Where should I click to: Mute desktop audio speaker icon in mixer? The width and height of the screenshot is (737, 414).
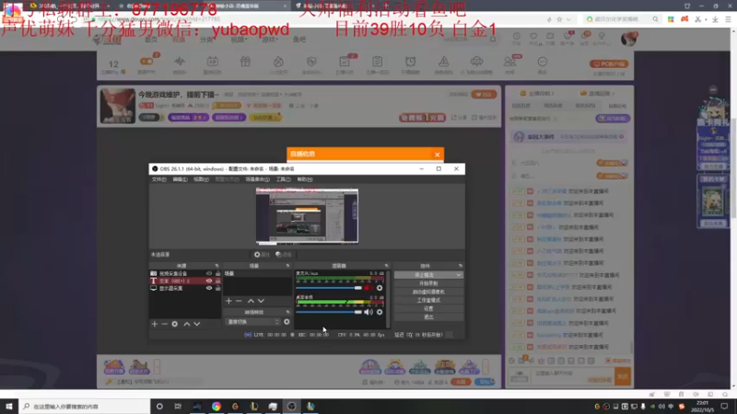(368, 312)
